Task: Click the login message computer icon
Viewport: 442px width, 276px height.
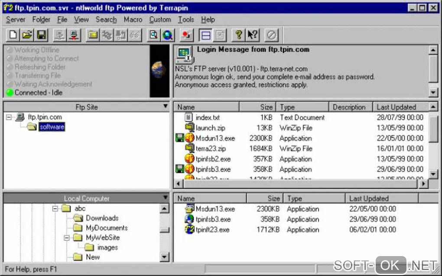Action: 184,55
